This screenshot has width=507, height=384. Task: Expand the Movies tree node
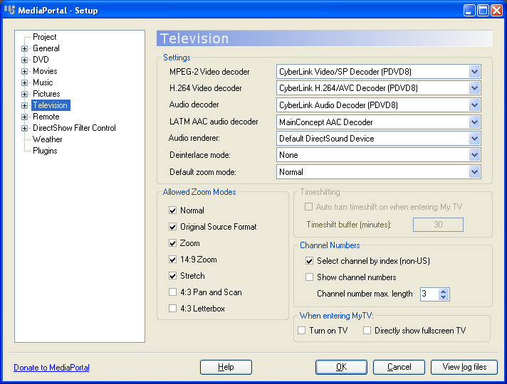tap(25, 71)
